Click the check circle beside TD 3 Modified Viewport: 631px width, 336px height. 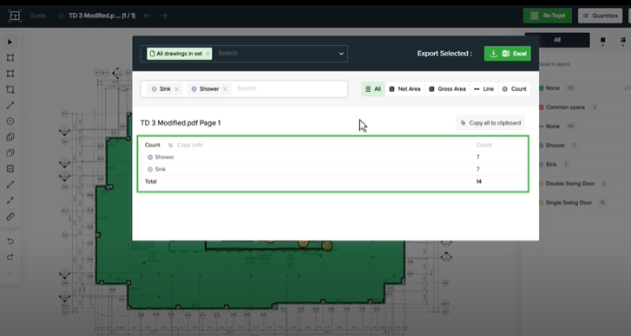point(61,16)
